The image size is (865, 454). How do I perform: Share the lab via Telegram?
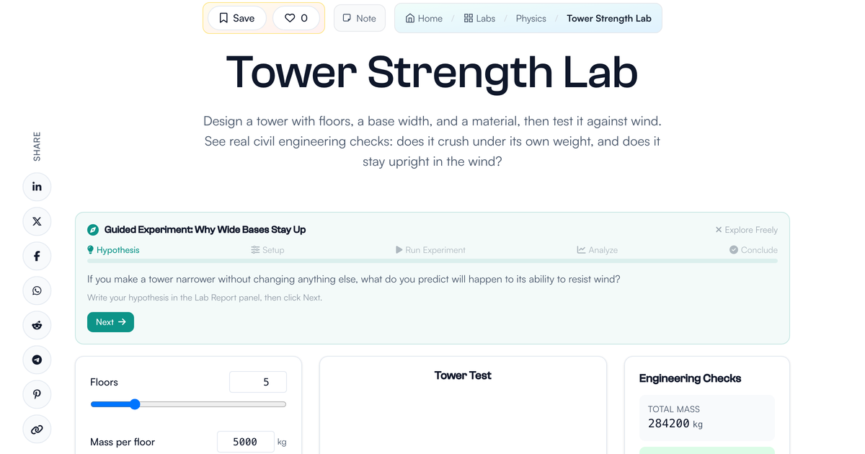point(37,360)
